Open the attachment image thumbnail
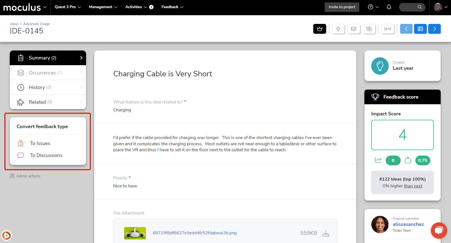Viewport: 451px width, 243px height. pos(135,233)
